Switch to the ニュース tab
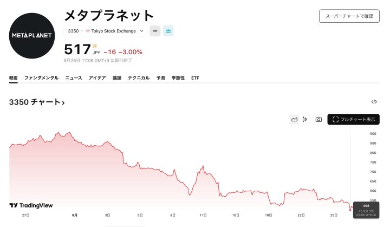The width and height of the screenshot is (390, 227). pyautogui.click(x=74, y=78)
